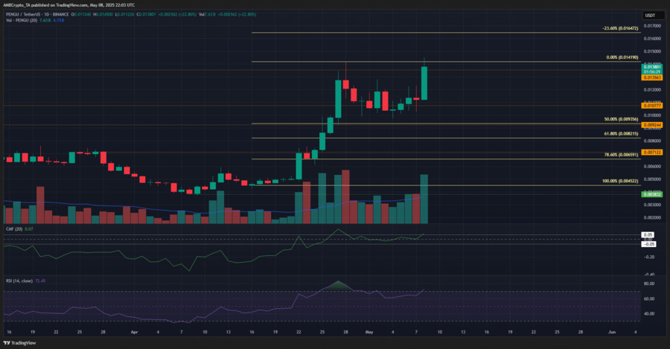
Task: Click the orange 0.009244 price label
Action: pos(652,125)
